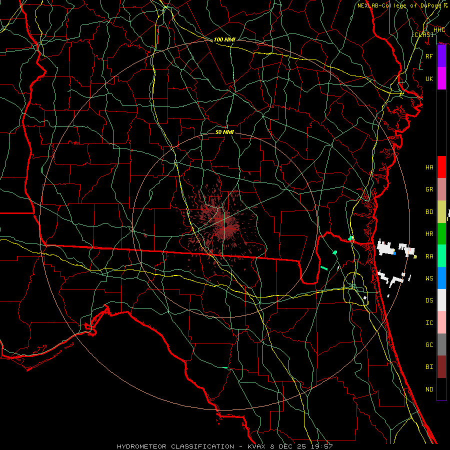This screenshot has height=450, width=450.
Task: Click the 'UK' legend label
Action: pos(429,78)
